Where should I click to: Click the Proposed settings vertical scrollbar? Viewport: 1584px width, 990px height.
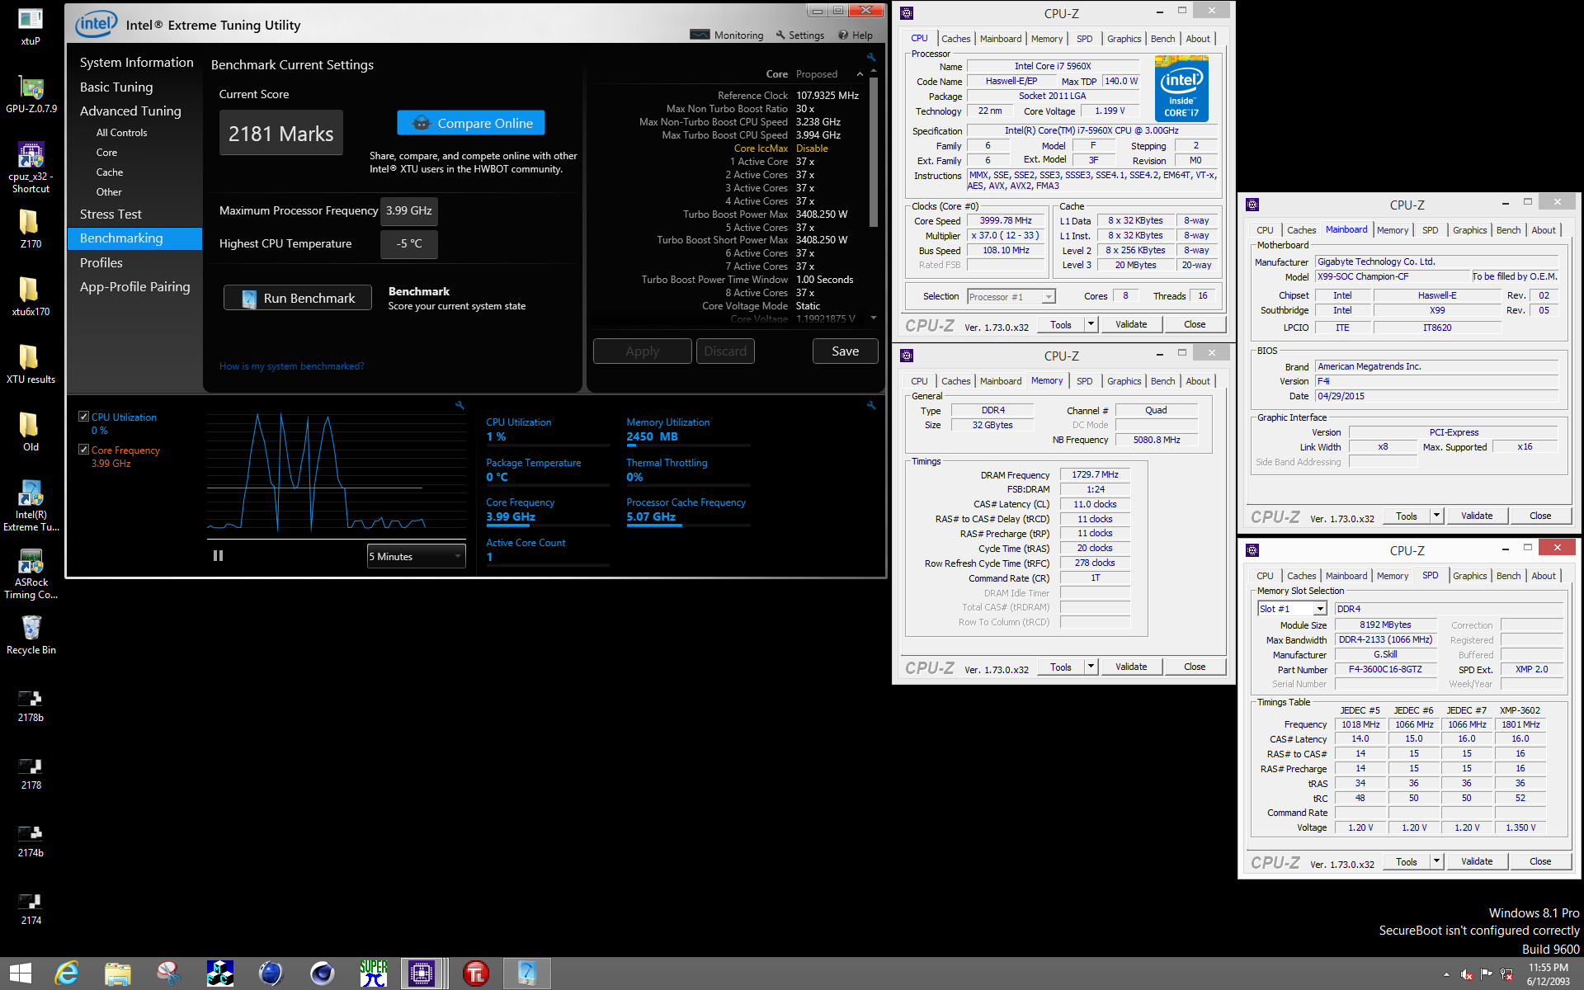tap(874, 153)
